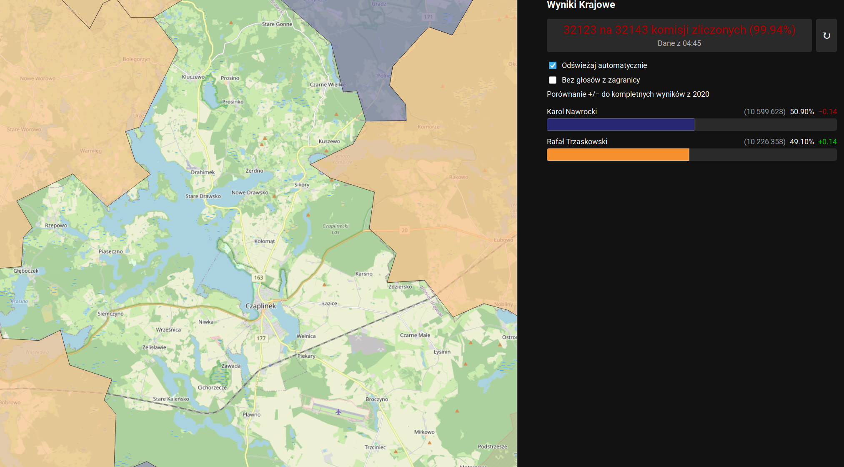The image size is (844, 467).
Task: Click the road 171 shield marker
Action: point(428,17)
